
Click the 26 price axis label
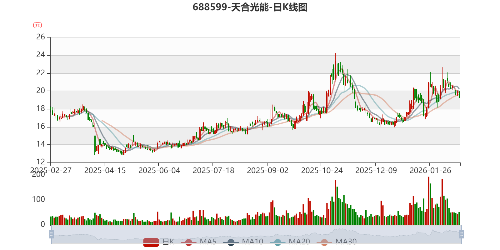(x=41, y=37)
